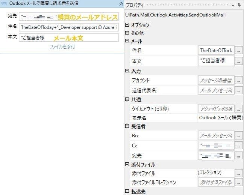Select the UiPath.Mail.Outlook.Activities.SendOutlookMail type text

click(175, 15)
